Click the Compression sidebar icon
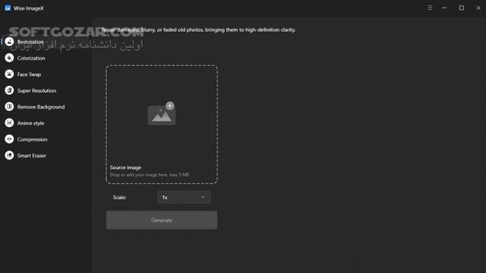Screen dimensions: 486x273 pos(9,139)
